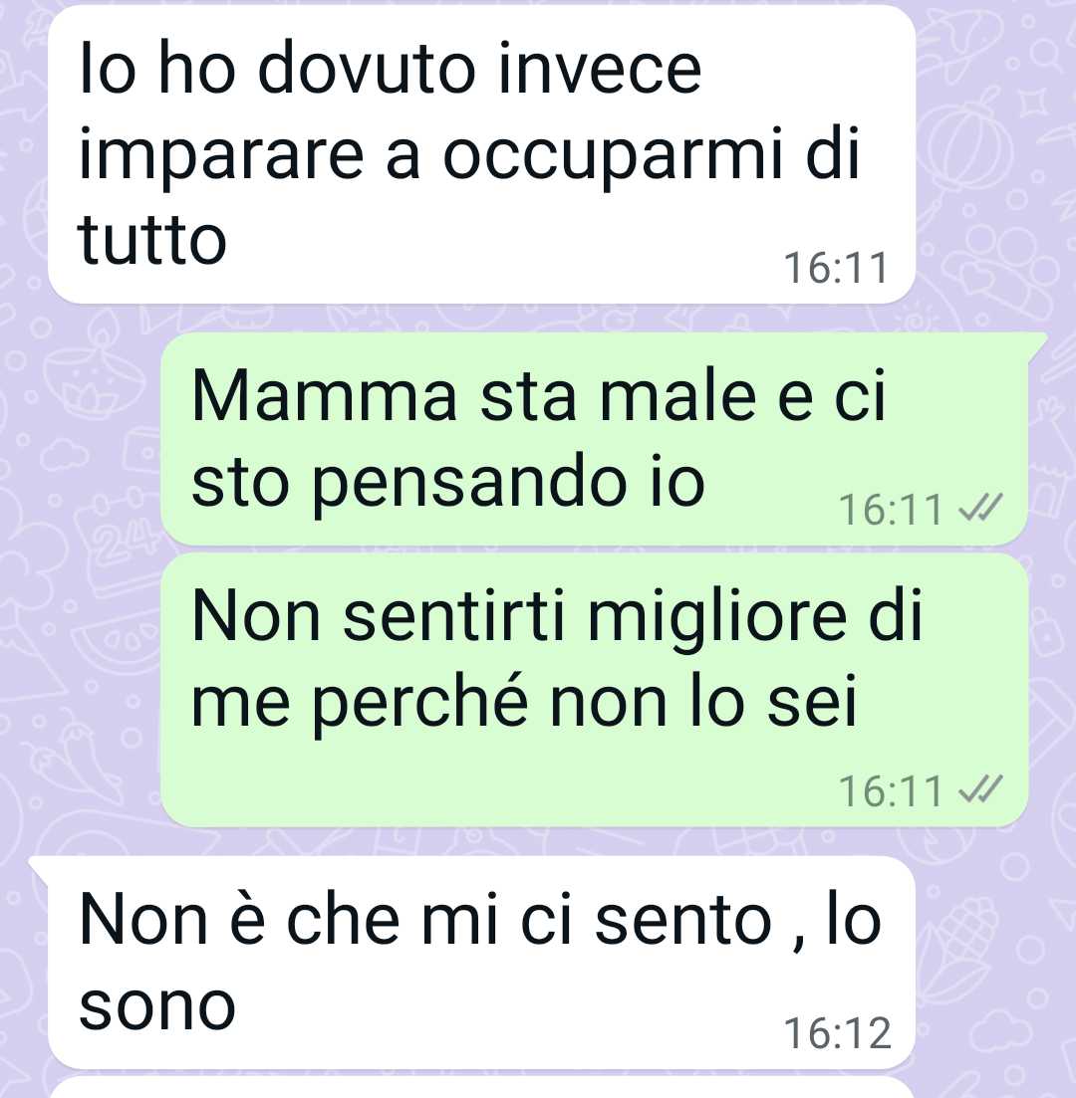
Task: Click the 16:11 time under 'perché non lo sei'
Action: point(891,791)
